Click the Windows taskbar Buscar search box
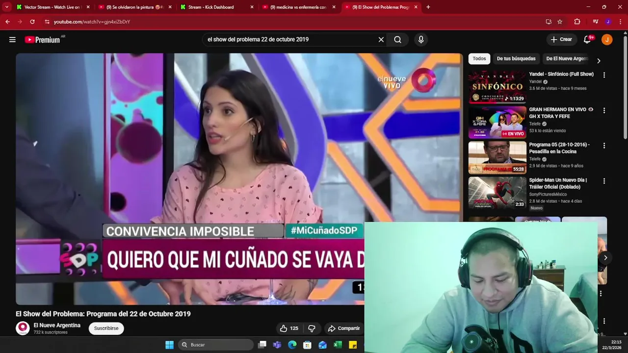Viewport: 628px width, 353px height. click(x=215, y=345)
